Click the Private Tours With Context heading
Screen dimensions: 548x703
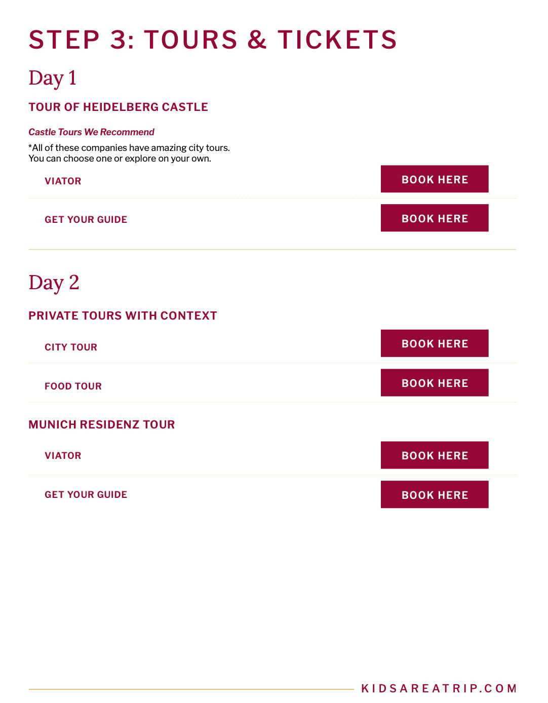tap(123, 316)
